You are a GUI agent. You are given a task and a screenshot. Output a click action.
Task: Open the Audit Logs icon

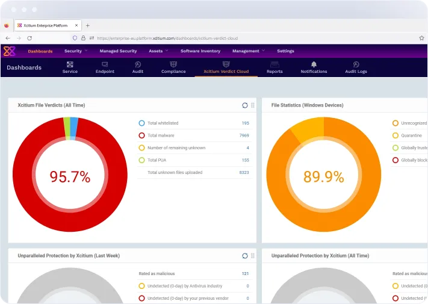[x=356, y=64]
